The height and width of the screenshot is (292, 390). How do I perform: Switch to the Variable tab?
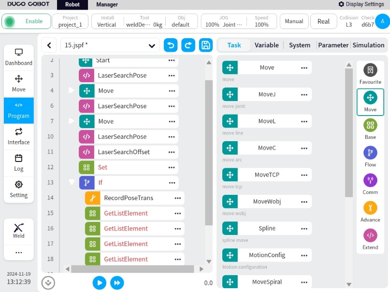pyautogui.click(x=266, y=45)
